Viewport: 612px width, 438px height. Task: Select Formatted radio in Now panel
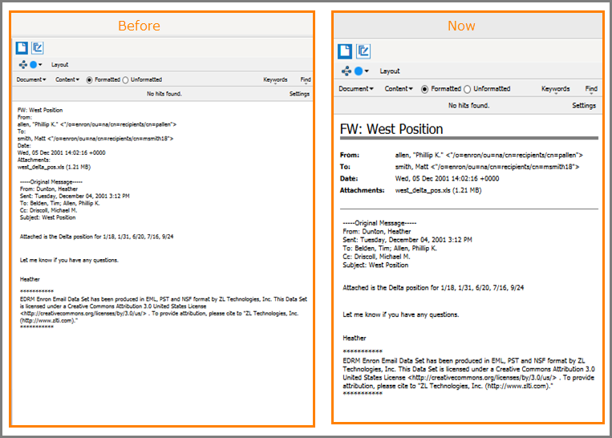point(424,89)
